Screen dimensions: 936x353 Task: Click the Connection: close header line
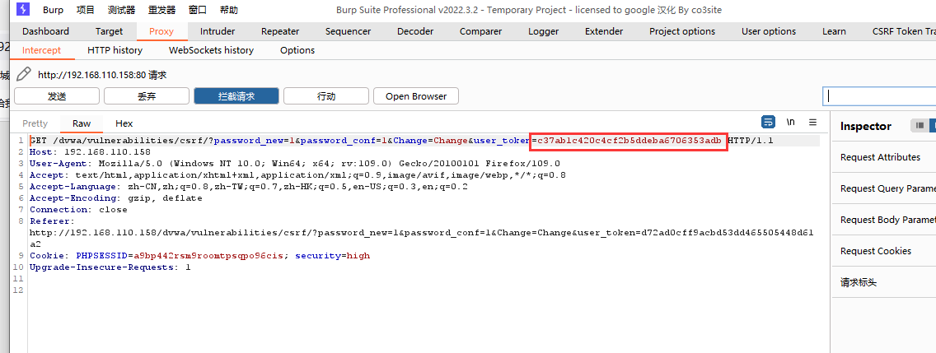pos(78,209)
